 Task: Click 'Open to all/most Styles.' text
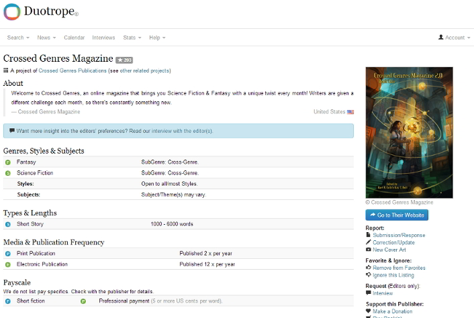click(x=169, y=184)
